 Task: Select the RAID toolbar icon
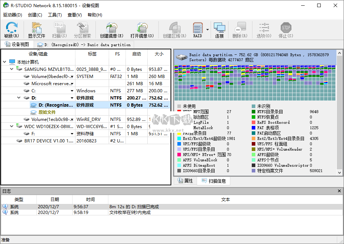198,29
